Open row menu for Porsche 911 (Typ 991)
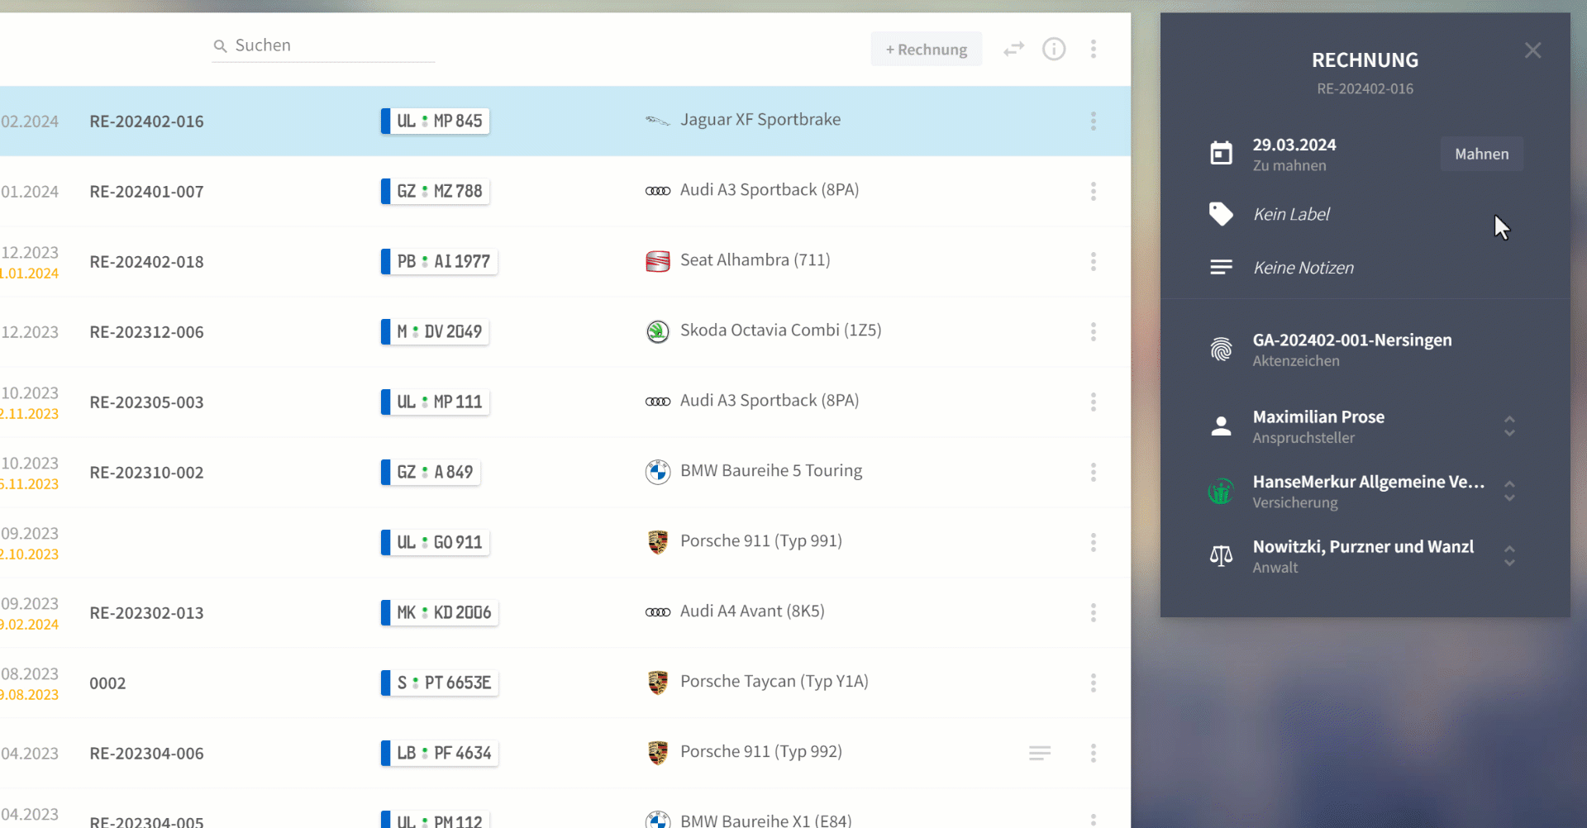1587x828 pixels. pos(1093,543)
